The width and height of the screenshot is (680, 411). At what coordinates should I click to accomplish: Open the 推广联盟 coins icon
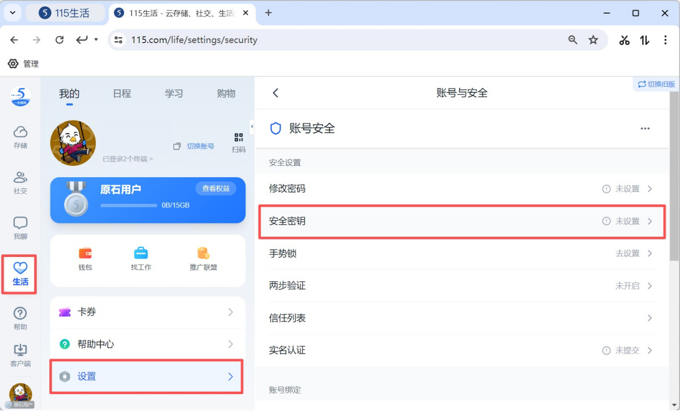tap(203, 258)
